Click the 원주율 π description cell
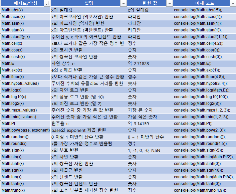This screenshot has height=194, width=236. click(89, 124)
